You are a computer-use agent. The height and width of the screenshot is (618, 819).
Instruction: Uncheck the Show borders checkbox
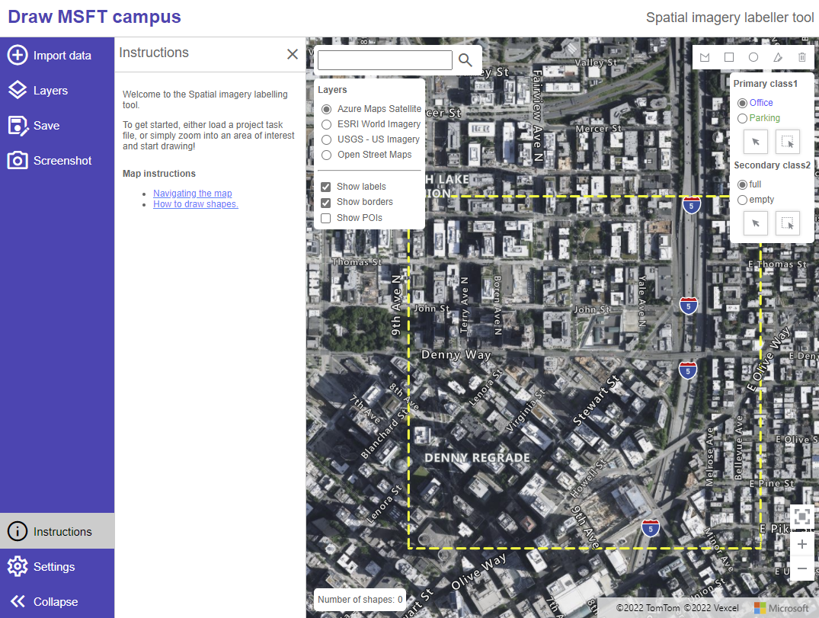[326, 202]
